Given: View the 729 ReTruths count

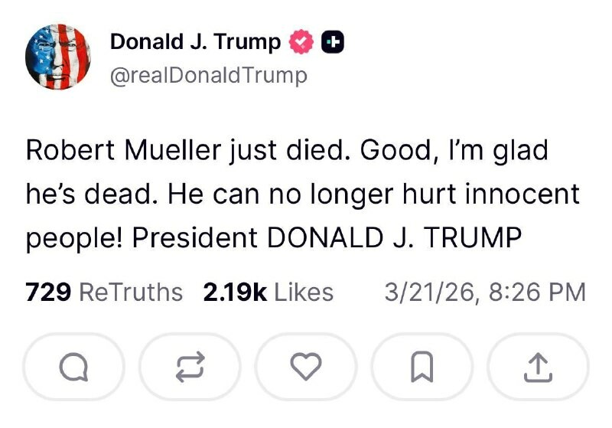Looking at the screenshot, I should click(x=48, y=292).
